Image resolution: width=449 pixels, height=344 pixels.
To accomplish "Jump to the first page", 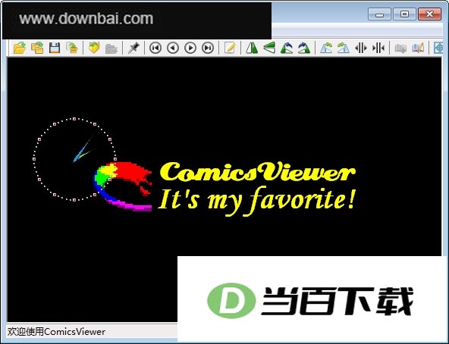I will click(155, 48).
